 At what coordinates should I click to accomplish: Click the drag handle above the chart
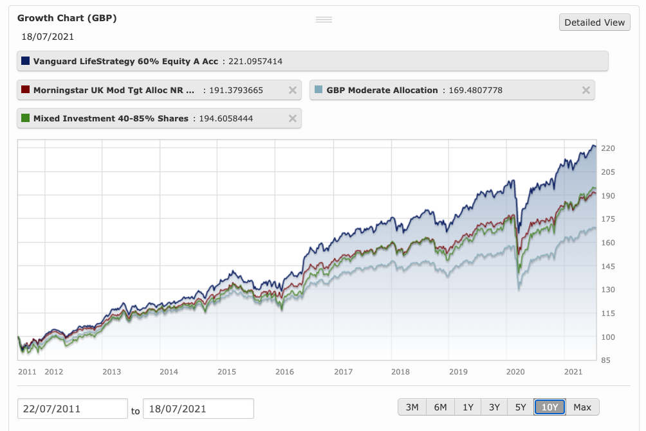tap(324, 19)
